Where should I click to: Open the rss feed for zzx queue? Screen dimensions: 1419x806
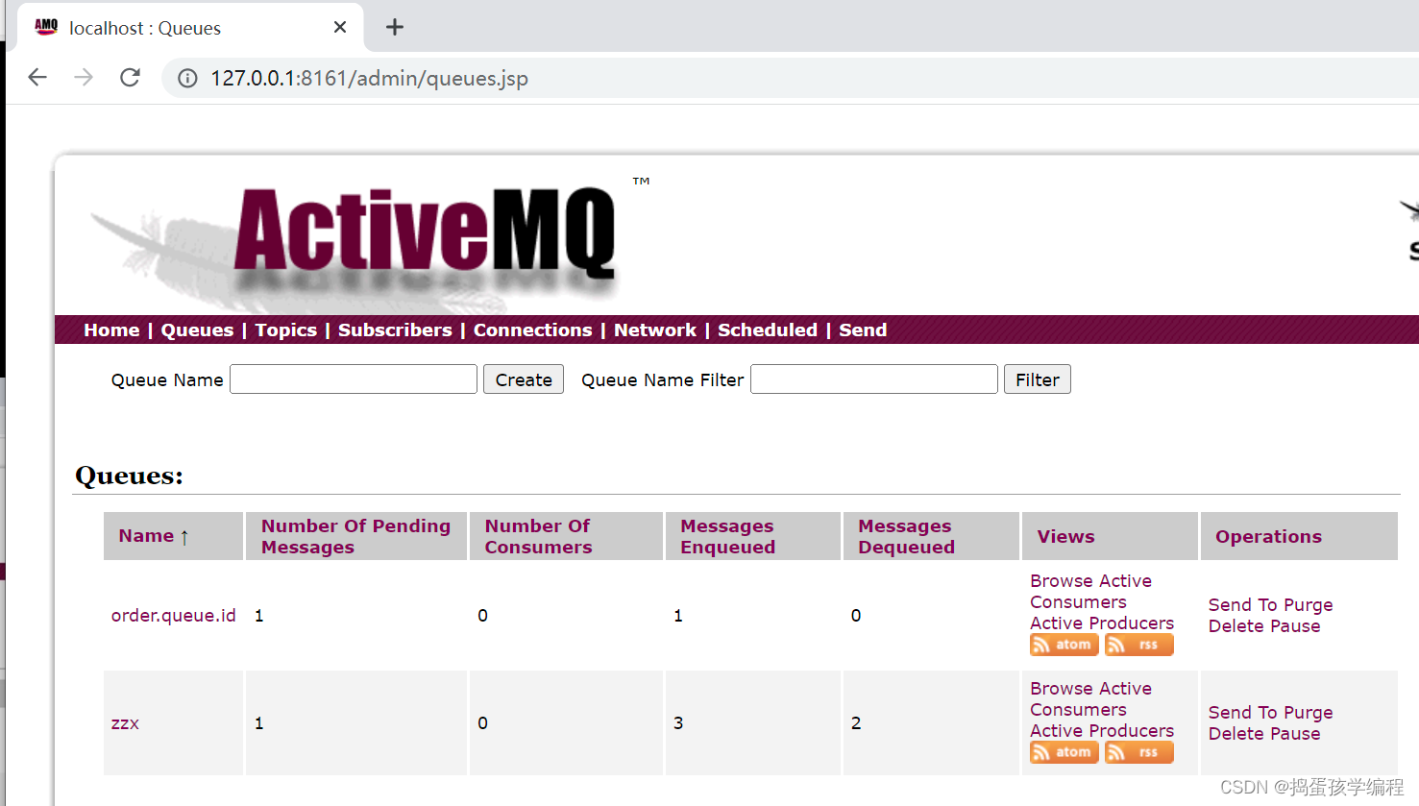(1138, 752)
